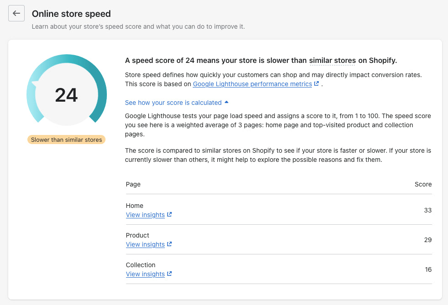Viewport: 448px width, 305px height.
Task: Click the score number 24 in the gauge
Action: click(67, 95)
